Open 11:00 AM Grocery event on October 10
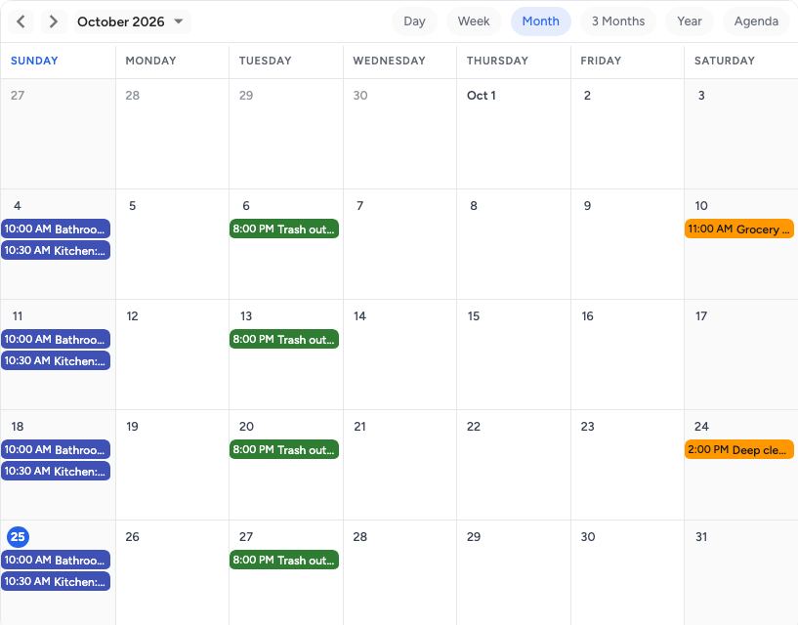Screen dimensions: 798x625 coord(739,229)
